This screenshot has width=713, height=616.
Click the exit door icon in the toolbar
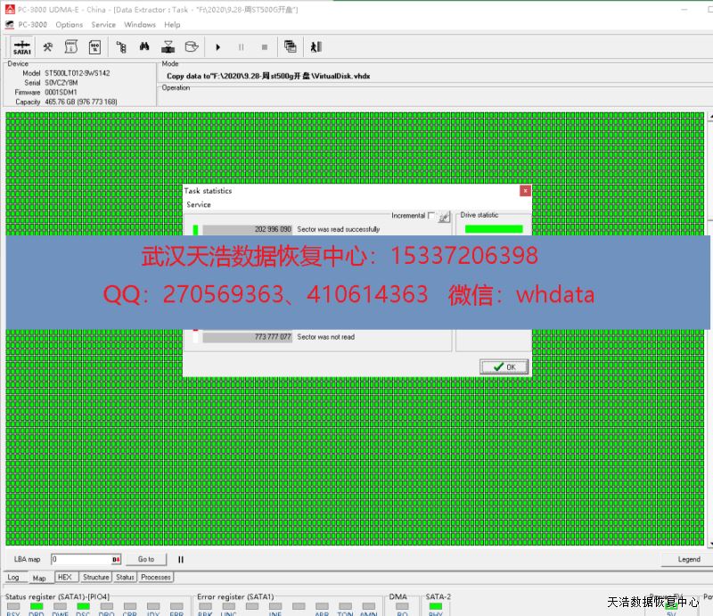click(x=316, y=46)
